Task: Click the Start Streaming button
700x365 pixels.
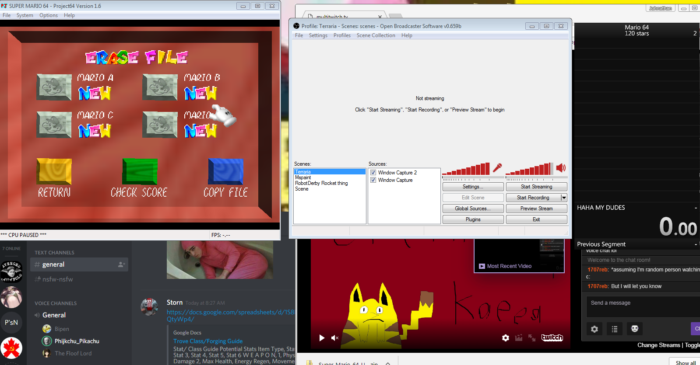Action: (537, 187)
